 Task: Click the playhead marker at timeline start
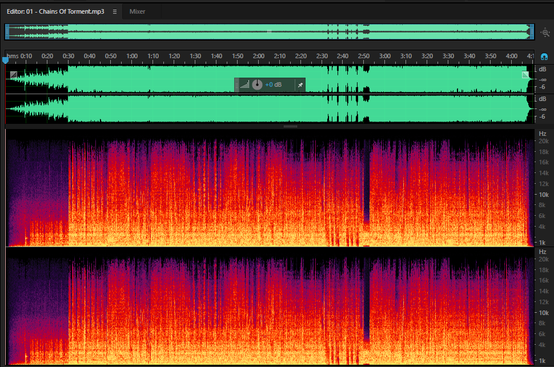point(5,60)
